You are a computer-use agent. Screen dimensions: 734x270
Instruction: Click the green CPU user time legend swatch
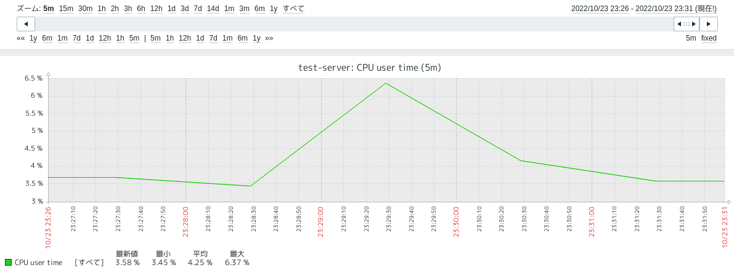[x=8, y=263]
